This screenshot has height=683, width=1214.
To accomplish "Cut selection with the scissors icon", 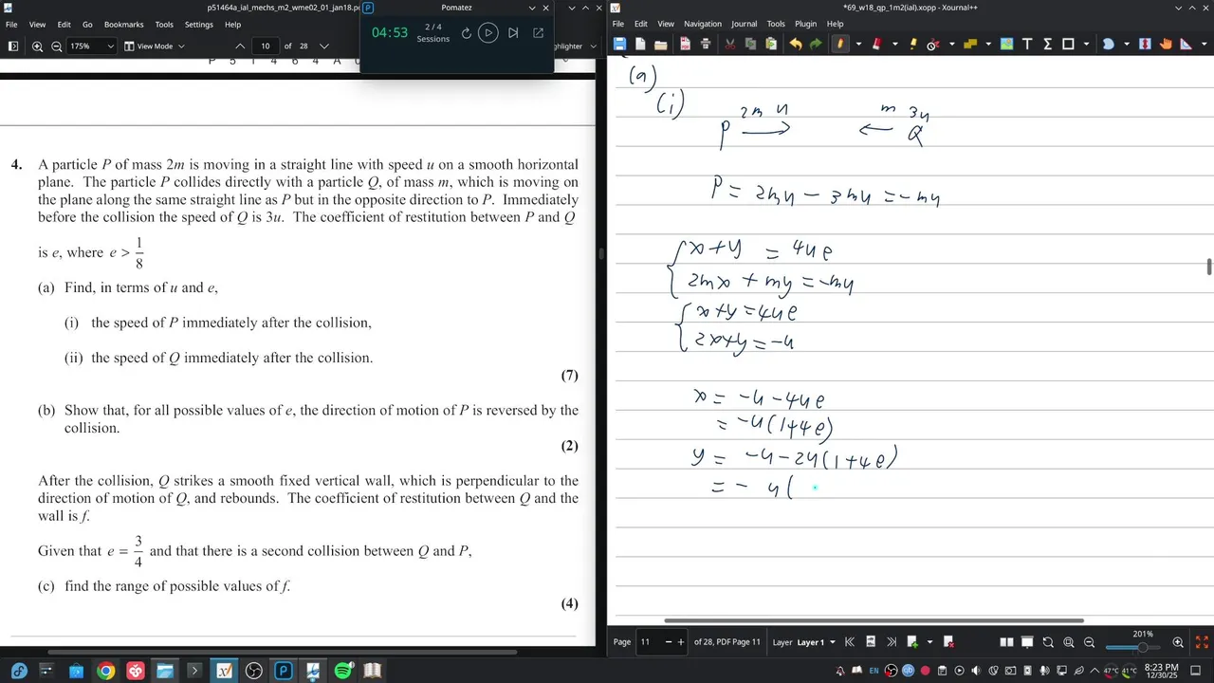I will [x=730, y=44].
